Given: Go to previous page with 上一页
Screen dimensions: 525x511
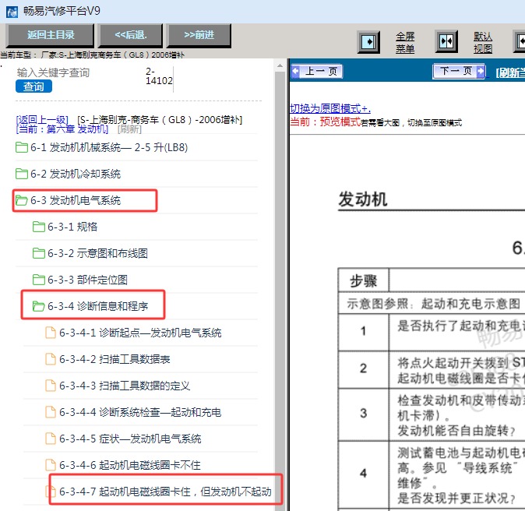Looking at the screenshot, I should tap(317, 71).
